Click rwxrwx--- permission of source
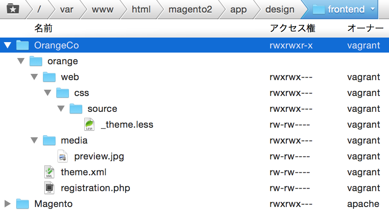The width and height of the screenshot is (389, 217). click(x=291, y=109)
